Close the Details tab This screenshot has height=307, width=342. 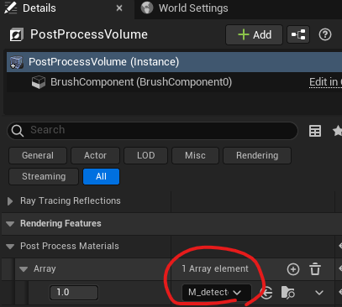(x=119, y=8)
